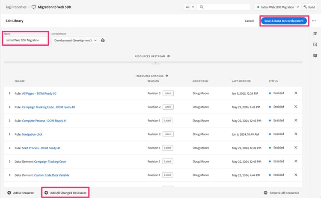Open Start Process - DOM Ready 41 link
Viewport: 321px width, 198px height.
(x=41, y=148)
